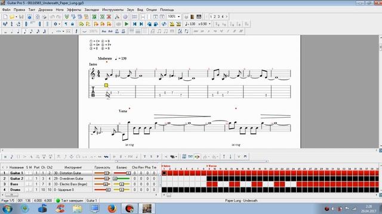Adjust the Drums volume slider
The width and height of the screenshot is (382, 214).
[102, 190]
